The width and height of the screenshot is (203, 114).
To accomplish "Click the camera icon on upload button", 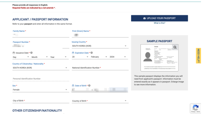I will 145,18.
